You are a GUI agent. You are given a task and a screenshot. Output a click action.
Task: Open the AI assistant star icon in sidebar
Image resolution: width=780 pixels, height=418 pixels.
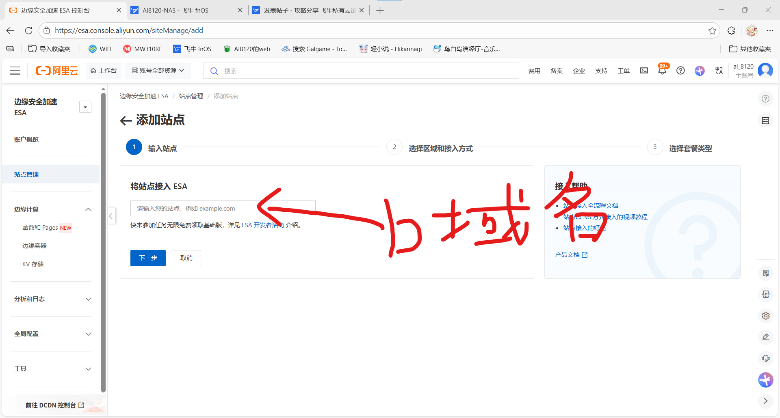pyautogui.click(x=700, y=70)
